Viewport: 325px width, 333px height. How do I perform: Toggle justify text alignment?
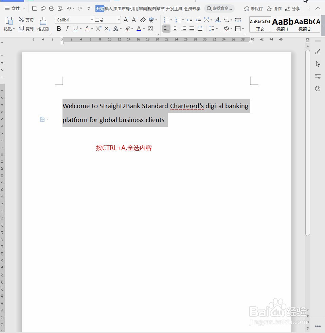tap(192, 29)
